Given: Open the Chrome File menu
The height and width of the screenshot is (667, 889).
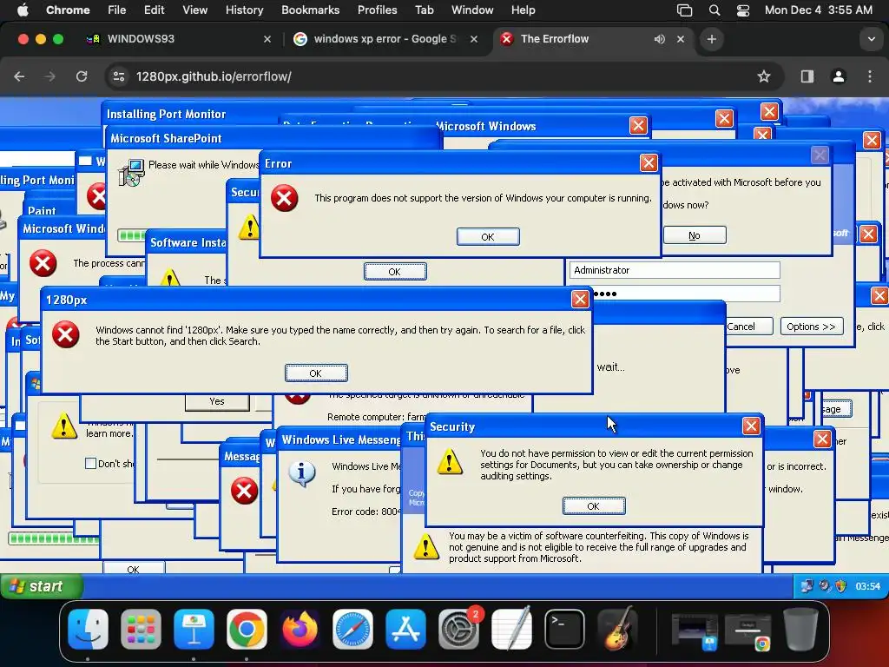Looking at the screenshot, I should (117, 10).
